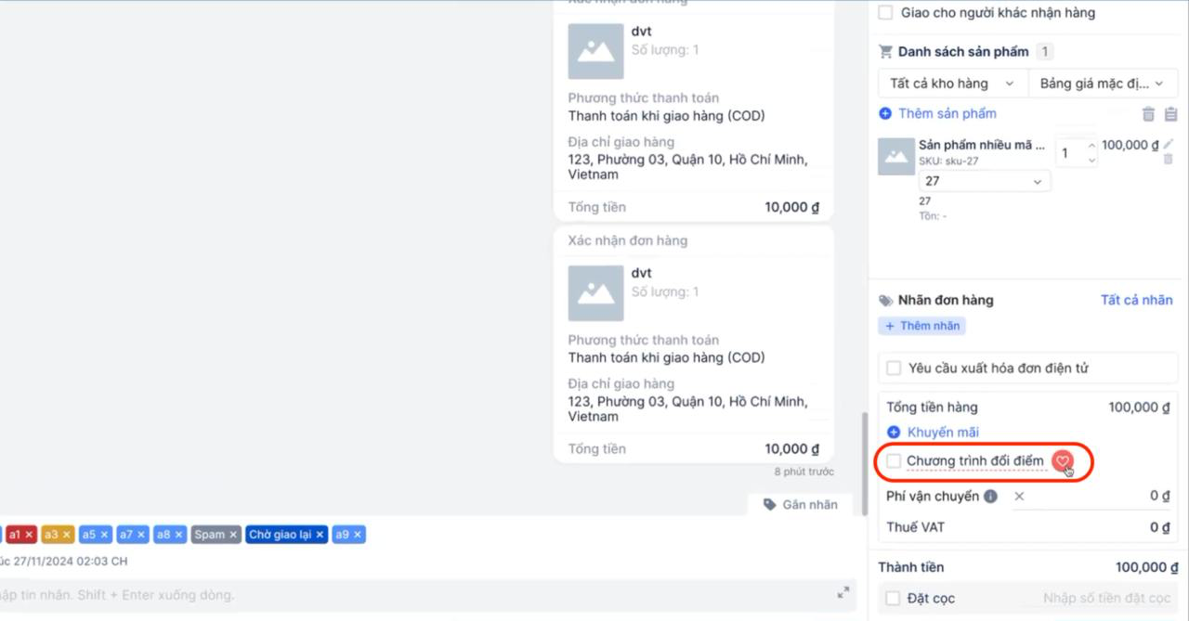Delete the sku-27 product with its small trash icon
Image resolution: width=1189 pixels, height=621 pixels.
(1169, 160)
